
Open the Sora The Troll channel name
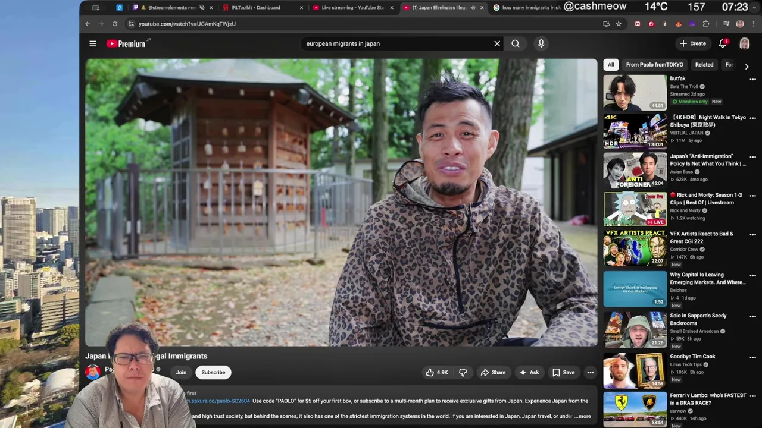(x=683, y=87)
